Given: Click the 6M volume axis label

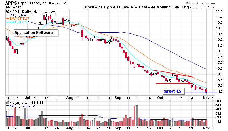Looking at the screenshot, I should click(219, 101).
